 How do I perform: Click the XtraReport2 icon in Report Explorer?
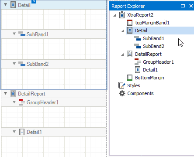click(x=122, y=15)
